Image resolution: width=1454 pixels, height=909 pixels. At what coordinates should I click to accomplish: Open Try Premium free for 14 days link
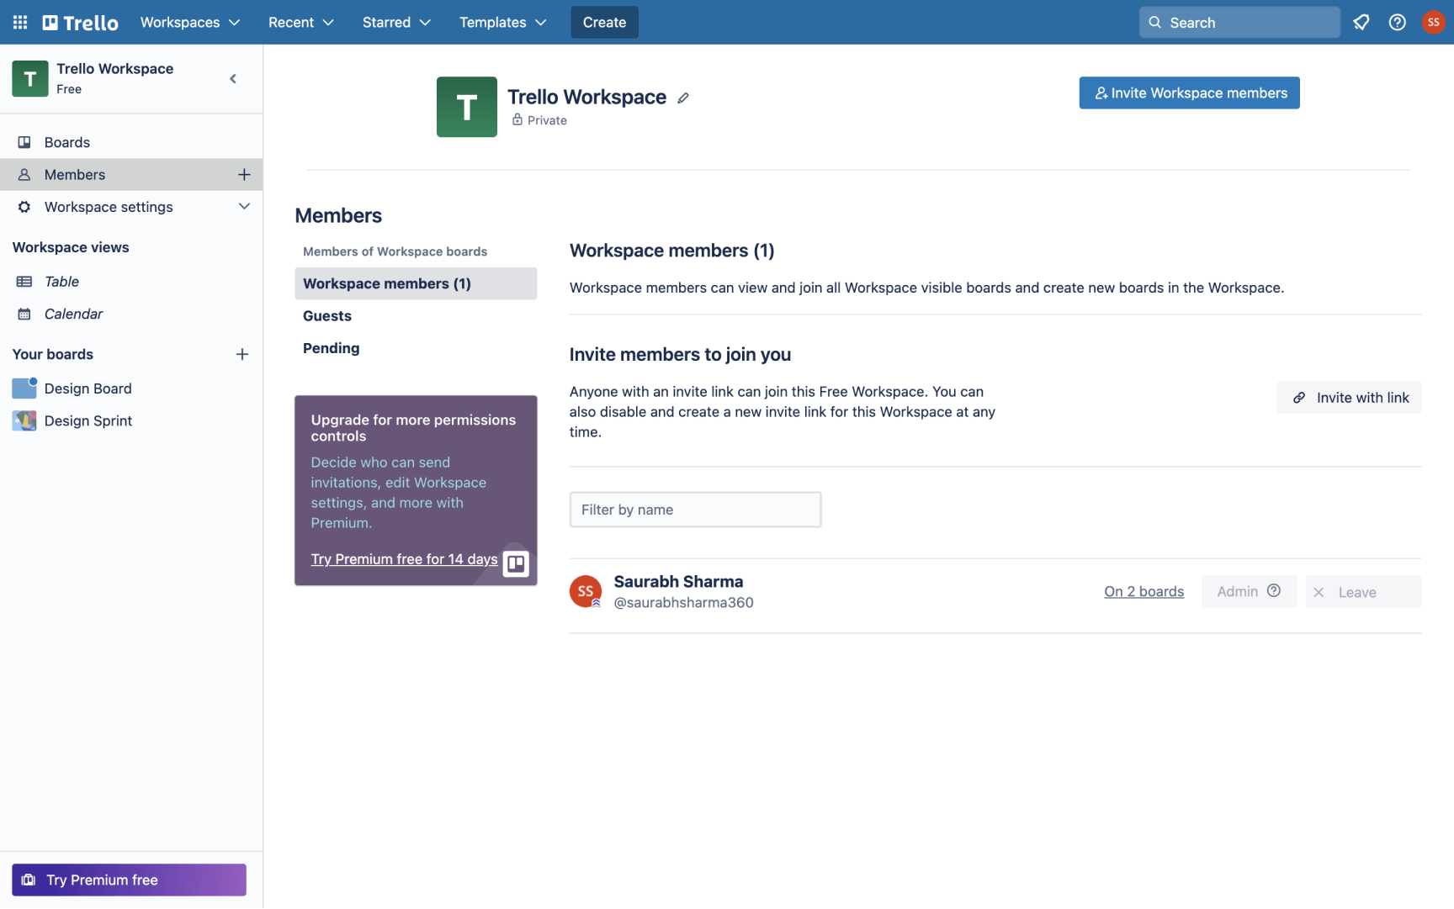404,559
